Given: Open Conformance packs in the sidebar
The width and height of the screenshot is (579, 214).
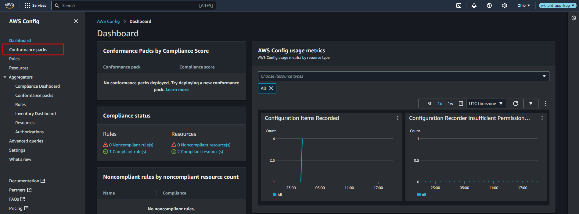Looking at the screenshot, I should coord(28,50).
